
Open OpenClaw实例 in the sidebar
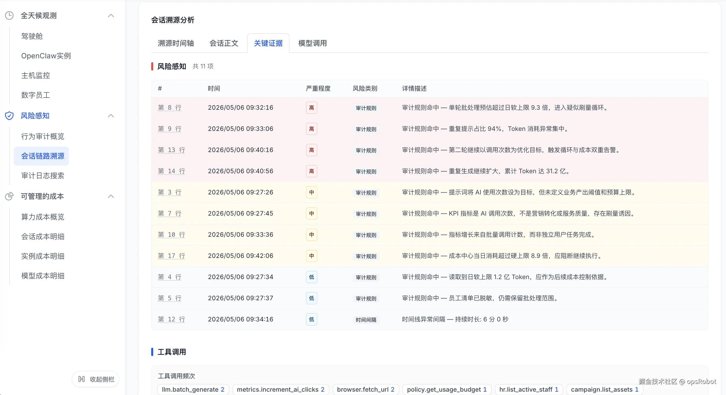tap(46, 56)
